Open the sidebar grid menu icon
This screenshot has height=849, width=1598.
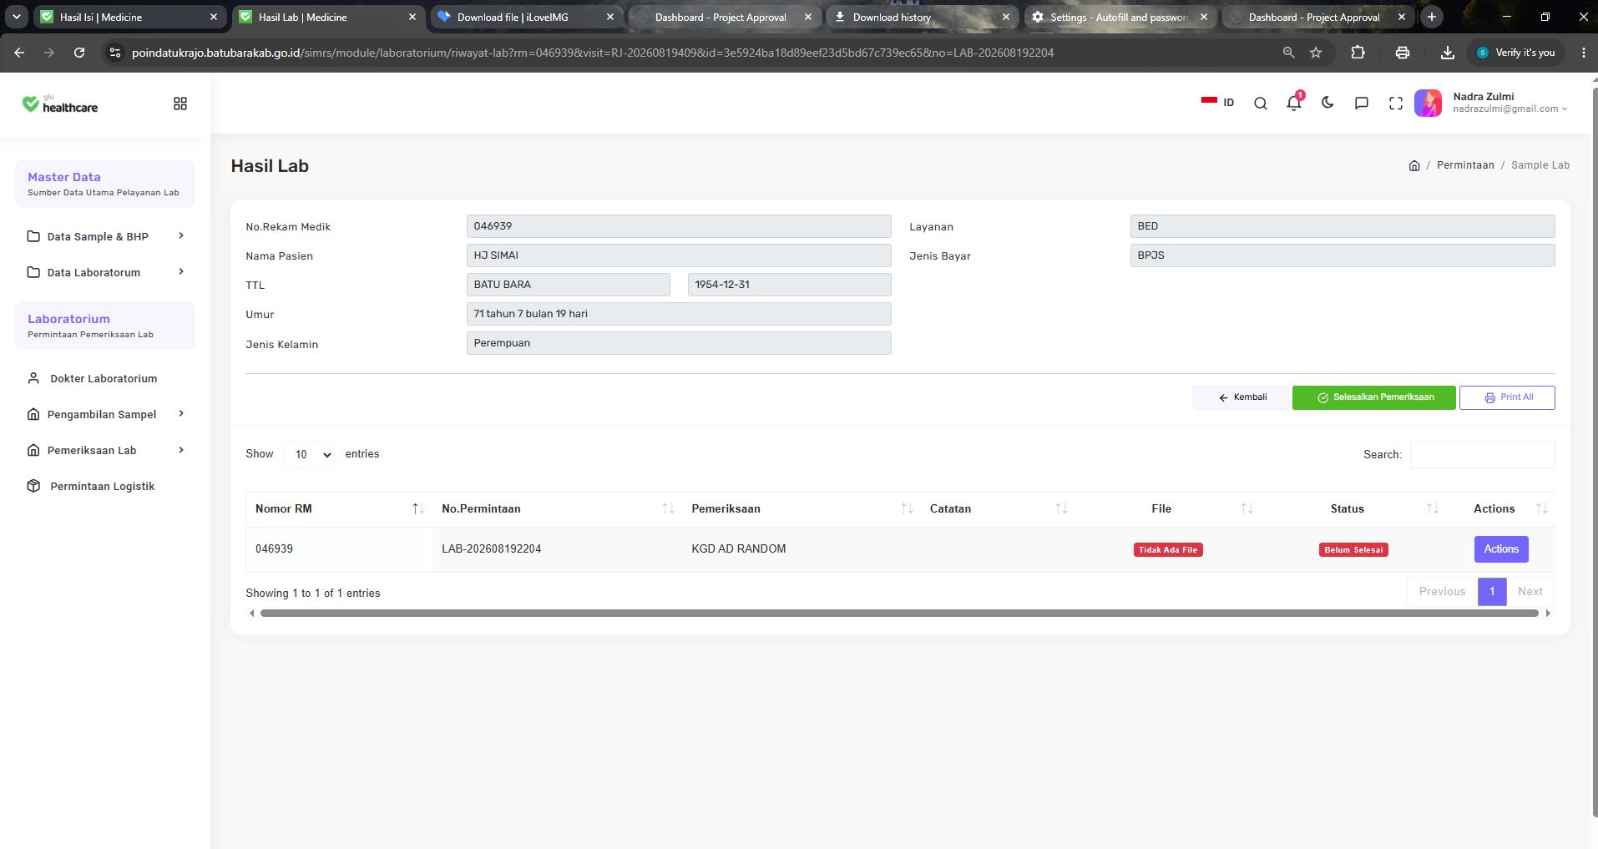pos(180,104)
